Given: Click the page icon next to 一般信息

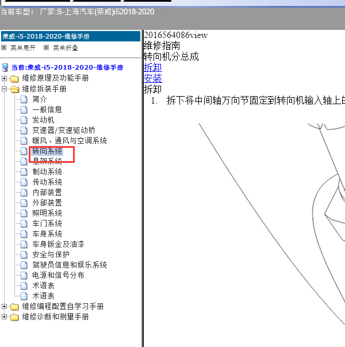Looking at the screenshot, I should tap(24, 110).
